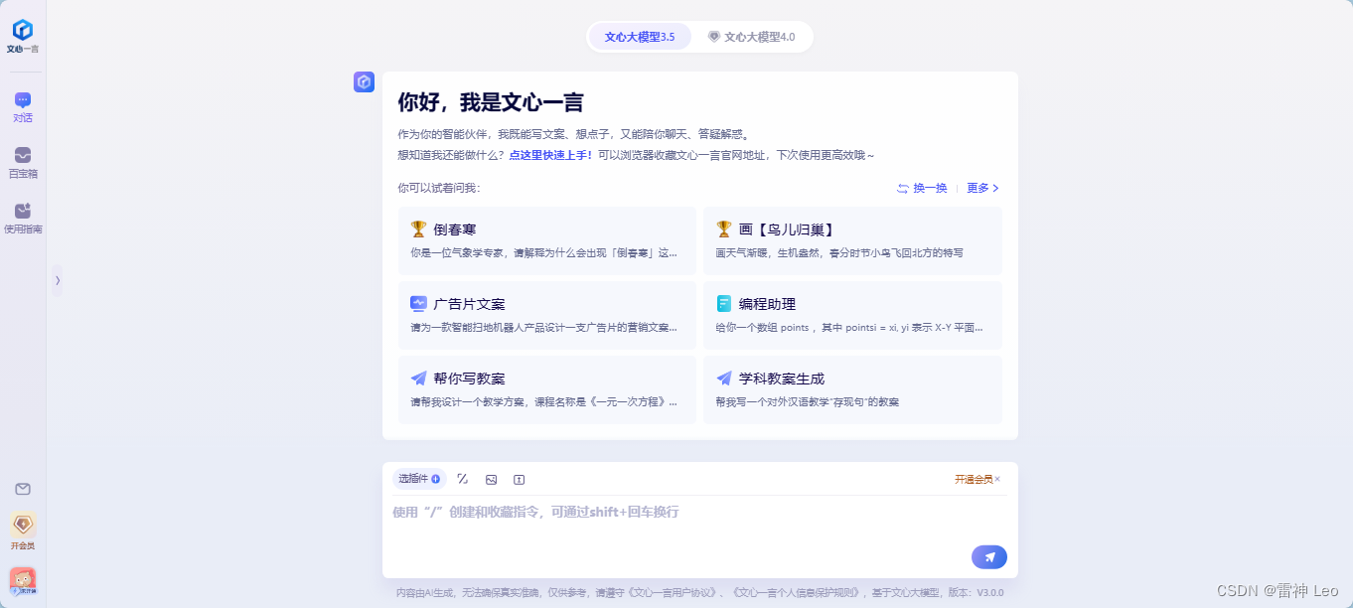This screenshot has height=608, width=1353.
Task: Click the assistant cube avatar beside greeting
Action: (364, 82)
